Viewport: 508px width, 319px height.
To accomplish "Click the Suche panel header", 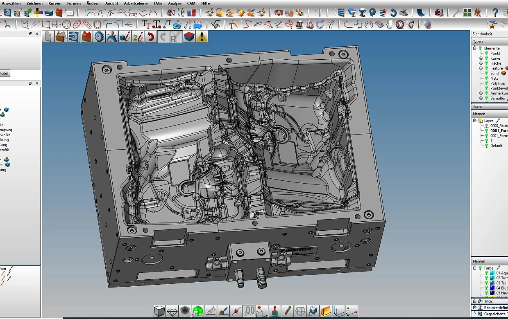I will point(478,107).
